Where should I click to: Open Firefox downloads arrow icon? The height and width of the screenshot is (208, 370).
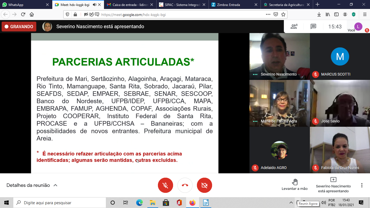click(319, 15)
